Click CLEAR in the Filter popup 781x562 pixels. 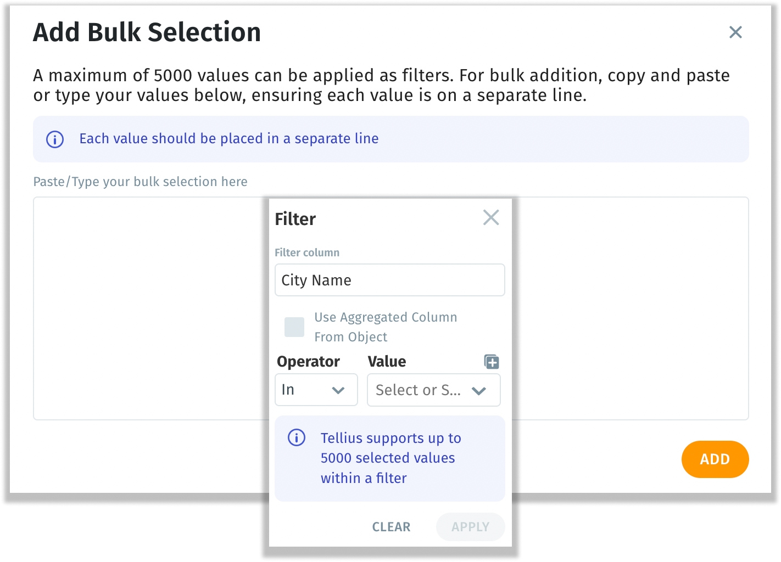click(391, 527)
